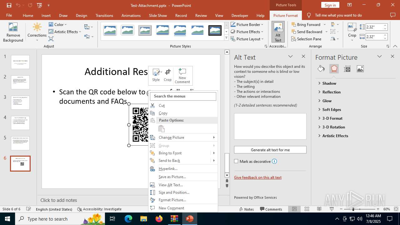Open the Corrections tool
Screen dimensions: 400x225
(37, 32)
